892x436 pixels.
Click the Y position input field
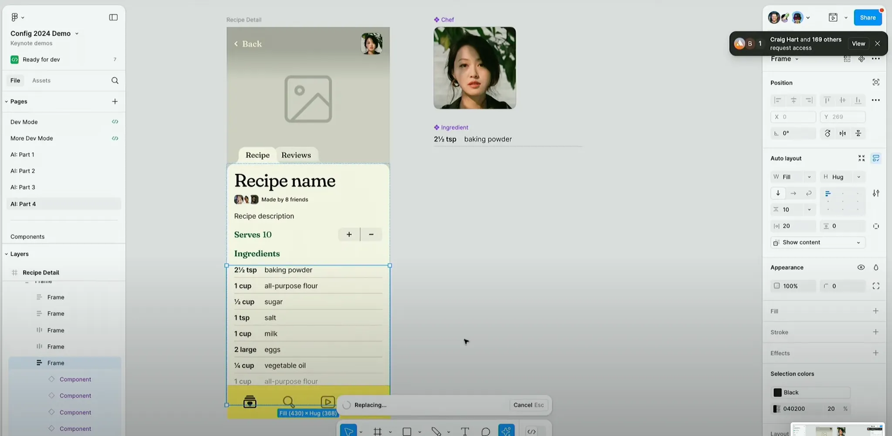(x=843, y=117)
